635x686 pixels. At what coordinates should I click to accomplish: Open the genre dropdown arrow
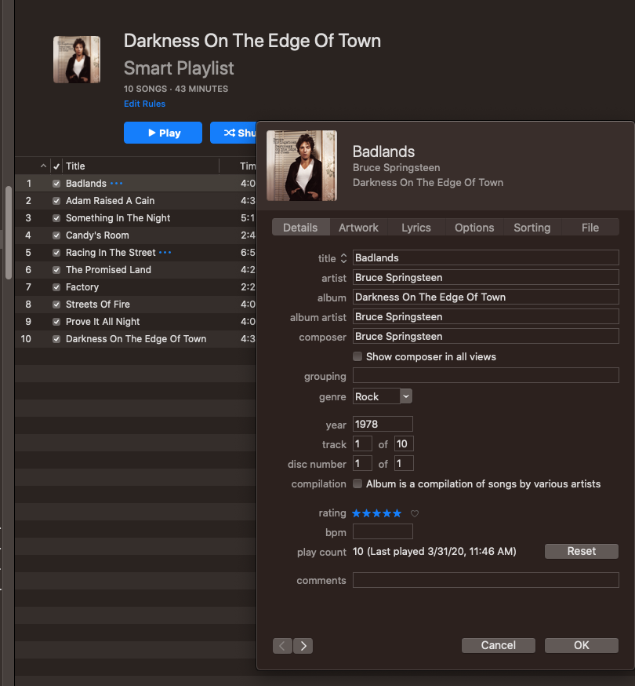pos(406,396)
